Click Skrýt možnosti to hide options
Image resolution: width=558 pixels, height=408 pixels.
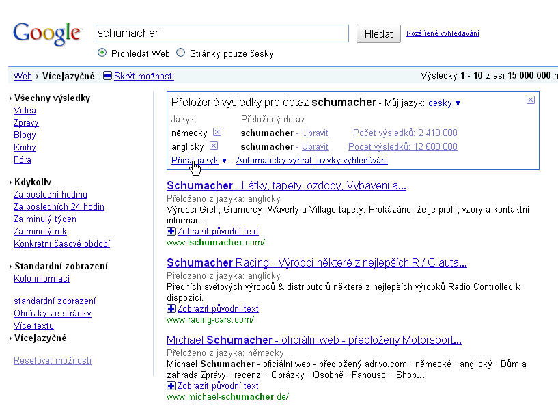tap(144, 76)
